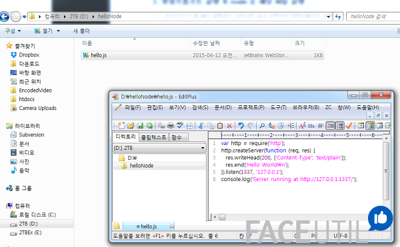Toggle word wrap with the W icon

(x=321, y=126)
